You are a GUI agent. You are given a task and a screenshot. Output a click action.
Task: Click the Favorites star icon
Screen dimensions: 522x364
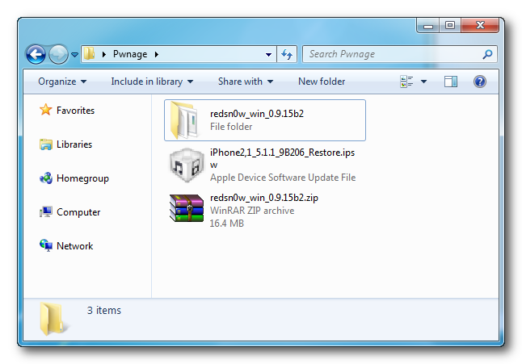click(x=45, y=110)
